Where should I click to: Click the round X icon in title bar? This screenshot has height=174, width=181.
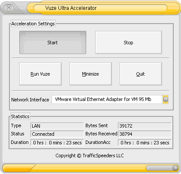tap(9, 8)
